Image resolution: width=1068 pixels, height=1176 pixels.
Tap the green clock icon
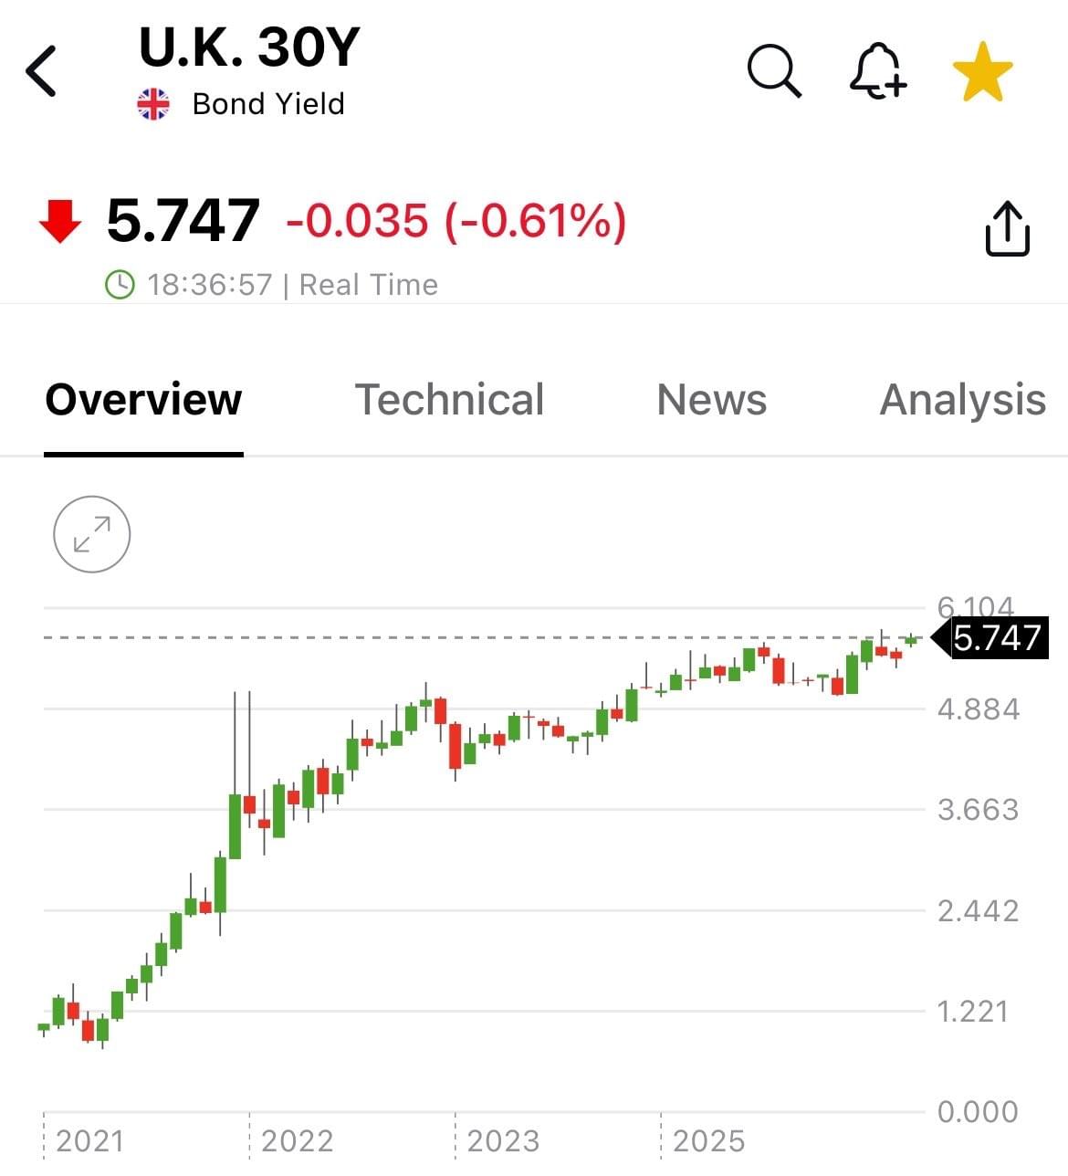[120, 285]
